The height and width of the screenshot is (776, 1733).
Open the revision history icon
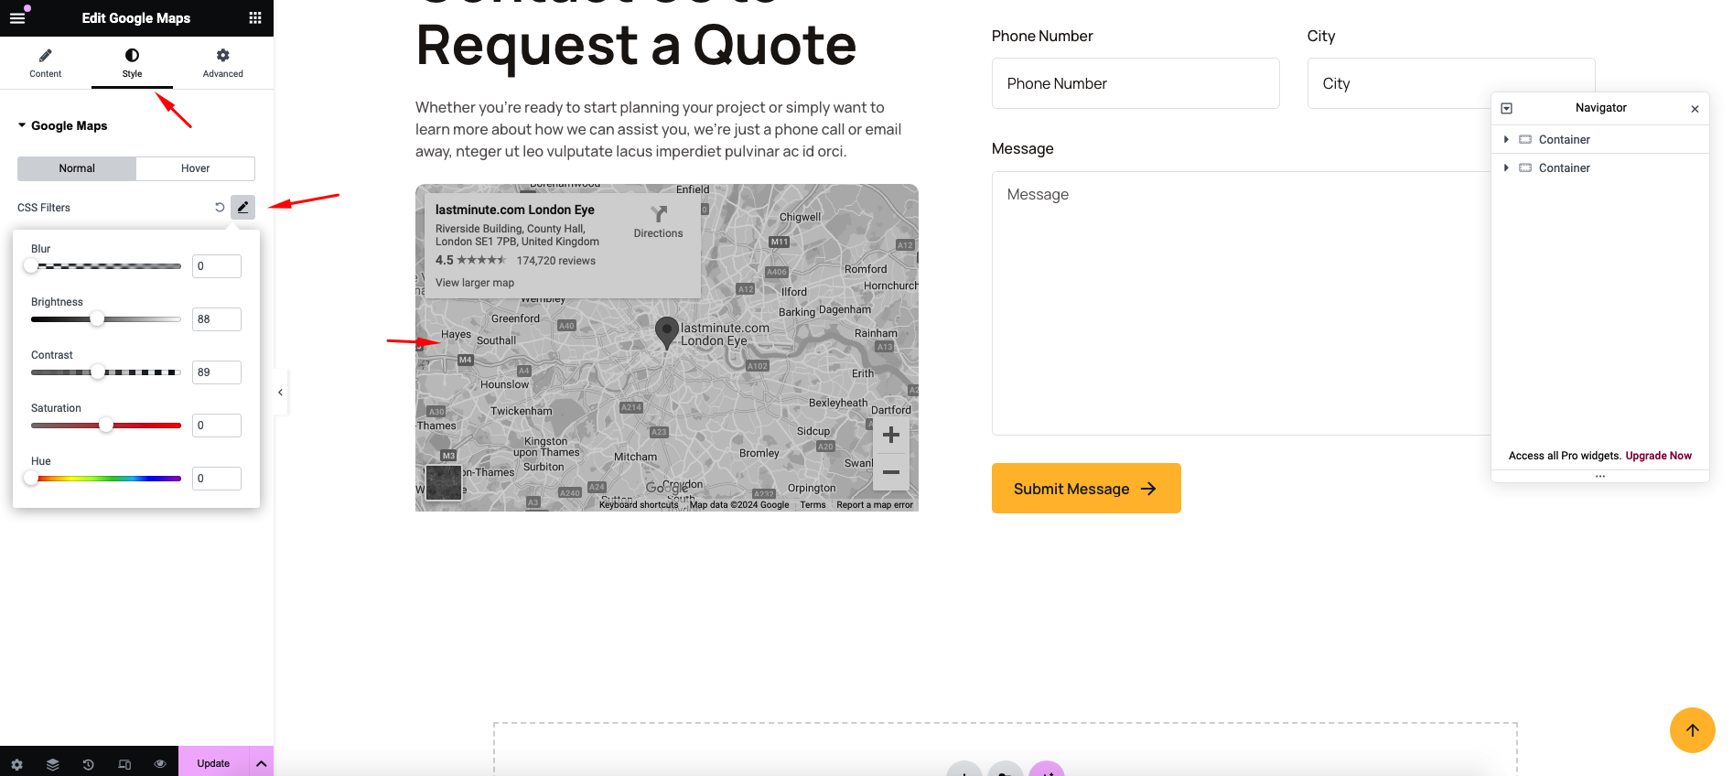(x=89, y=764)
